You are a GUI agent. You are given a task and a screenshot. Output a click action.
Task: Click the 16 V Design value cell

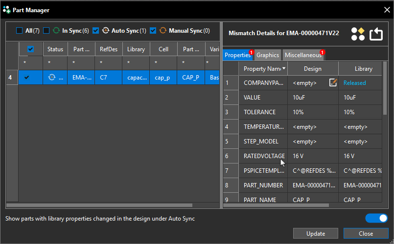coord(313,156)
